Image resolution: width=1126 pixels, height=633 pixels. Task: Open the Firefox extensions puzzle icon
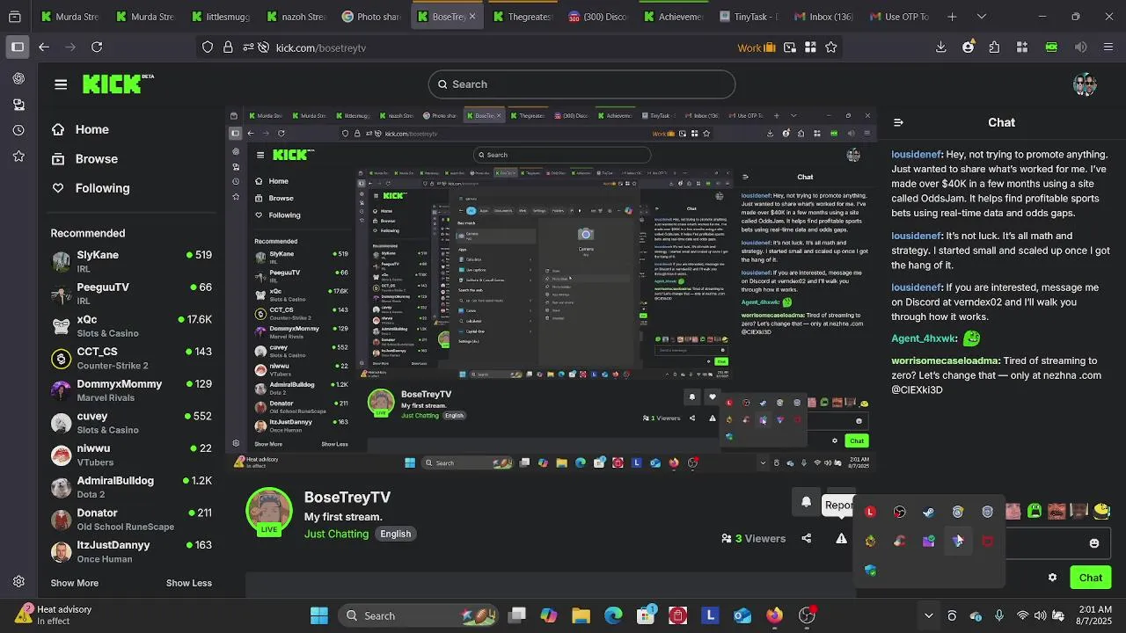pos(994,47)
